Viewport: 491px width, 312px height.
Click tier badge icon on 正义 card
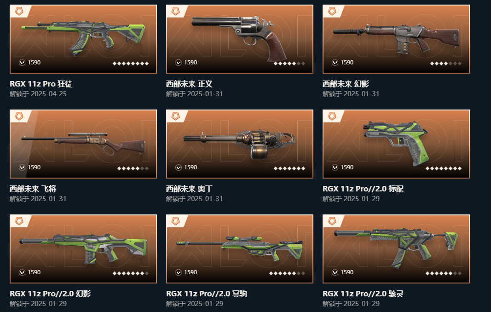click(x=176, y=12)
